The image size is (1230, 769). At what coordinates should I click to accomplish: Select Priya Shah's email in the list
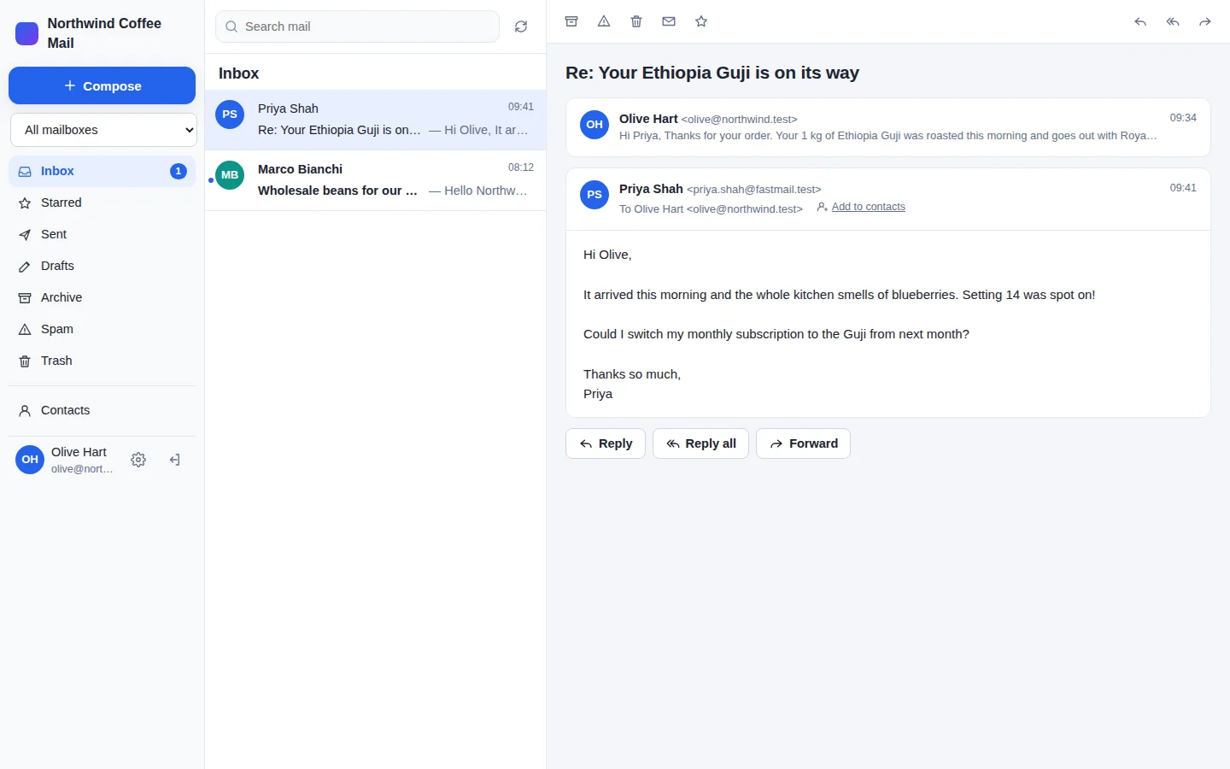(x=376, y=120)
